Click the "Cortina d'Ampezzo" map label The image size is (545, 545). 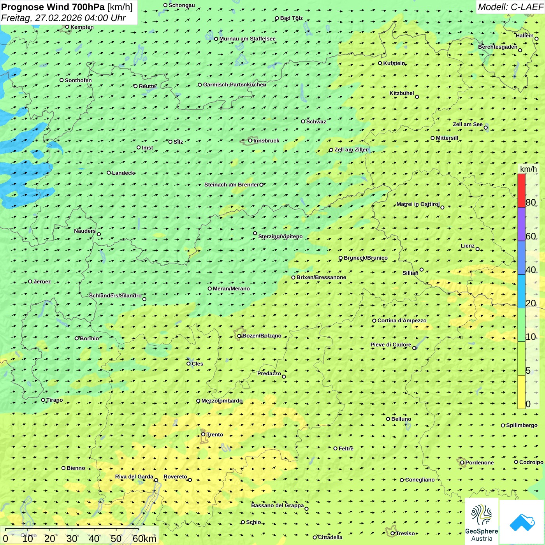[x=402, y=320]
